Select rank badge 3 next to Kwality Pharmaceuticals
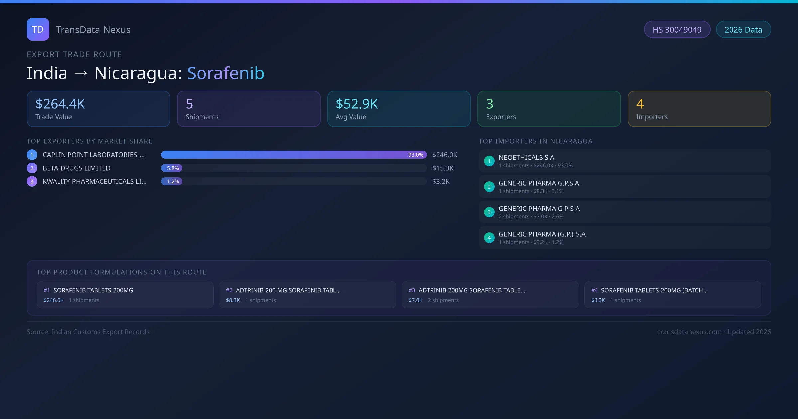This screenshot has width=798, height=419. coord(32,182)
